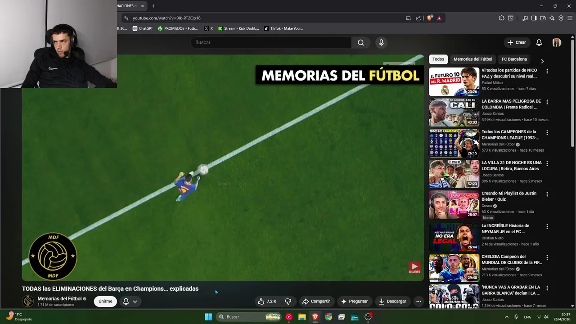Open the CALI barra video thumbnail
Image resolution: width=576 pixels, height=324 pixels.
click(x=454, y=112)
